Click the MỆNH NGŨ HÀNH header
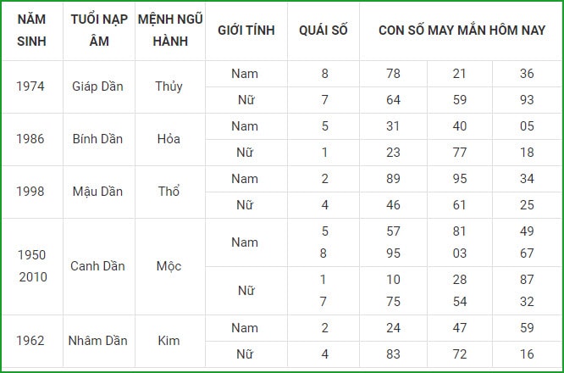 [x=170, y=31]
